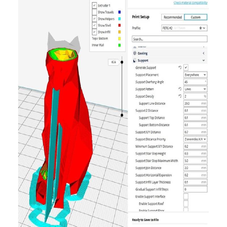Screen dimensions: 227x227
Task: Click the settings Search field
Action: [169, 39]
